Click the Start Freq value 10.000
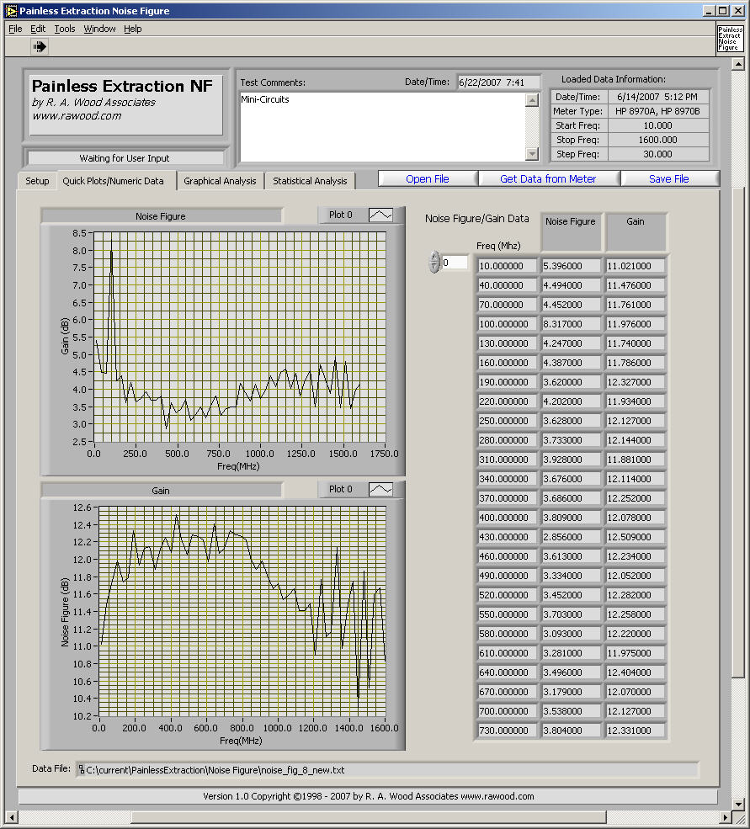Image resolution: width=750 pixels, height=829 pixels. [x=658, y=125]
